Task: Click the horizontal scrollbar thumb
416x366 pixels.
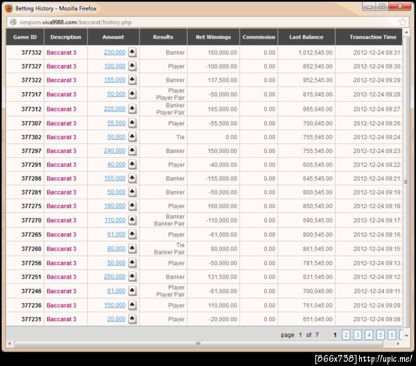Action: [198, 343]
